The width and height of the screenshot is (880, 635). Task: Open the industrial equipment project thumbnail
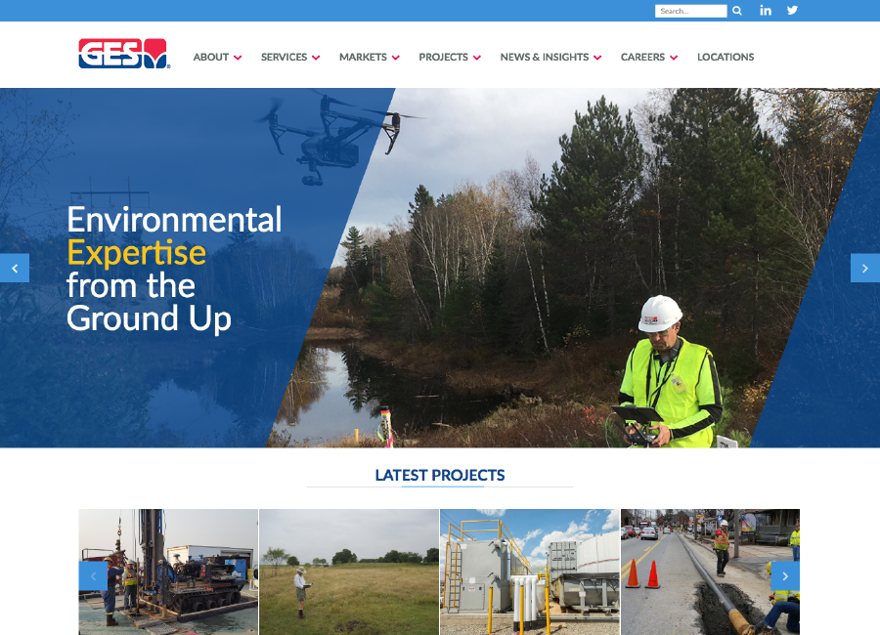(530, 572)
